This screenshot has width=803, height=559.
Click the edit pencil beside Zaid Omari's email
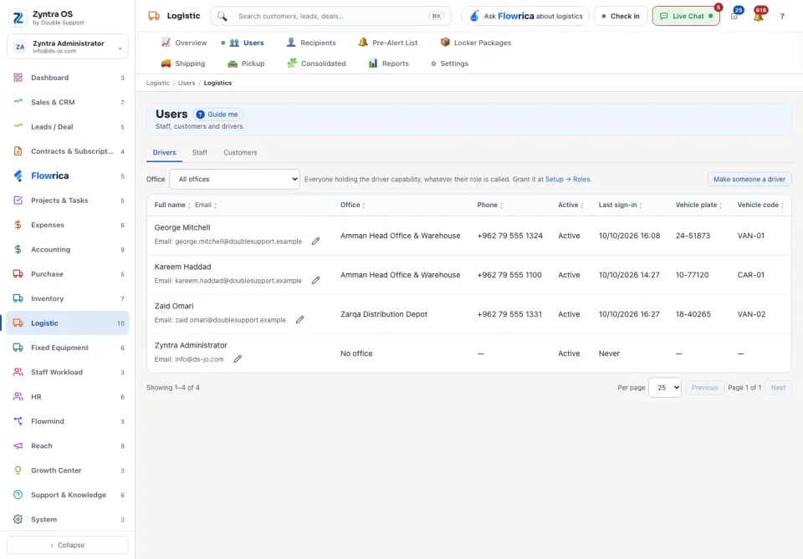pyautogui.click(x=299, y=320)
